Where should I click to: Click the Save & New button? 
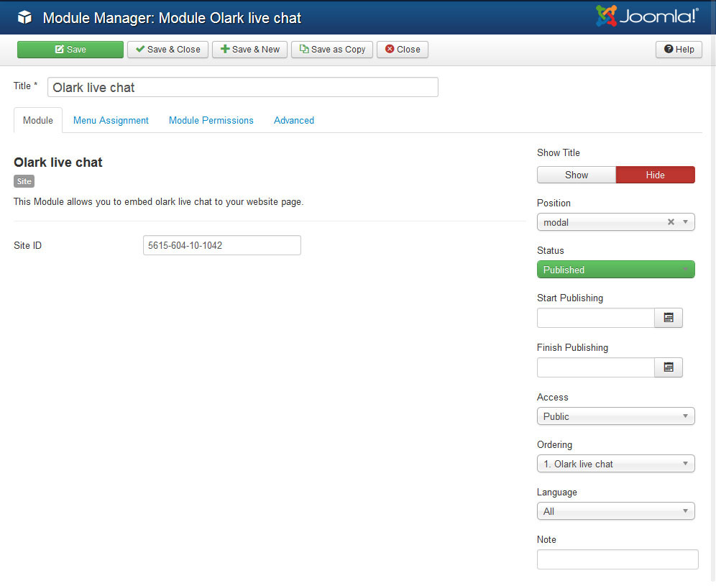point(249,50)
